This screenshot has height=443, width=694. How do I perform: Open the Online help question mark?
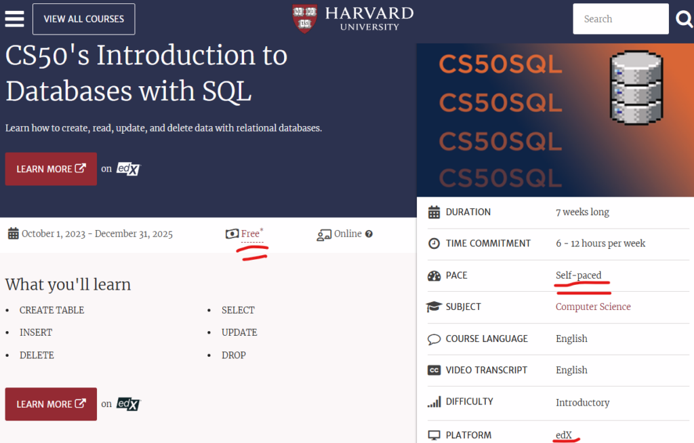click(x=369, y=234)
